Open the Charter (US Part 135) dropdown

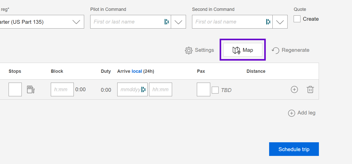[x=42, y=22]
